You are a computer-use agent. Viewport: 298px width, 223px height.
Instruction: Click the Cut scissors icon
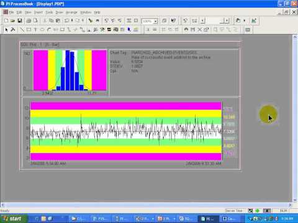tap(45, 20)
